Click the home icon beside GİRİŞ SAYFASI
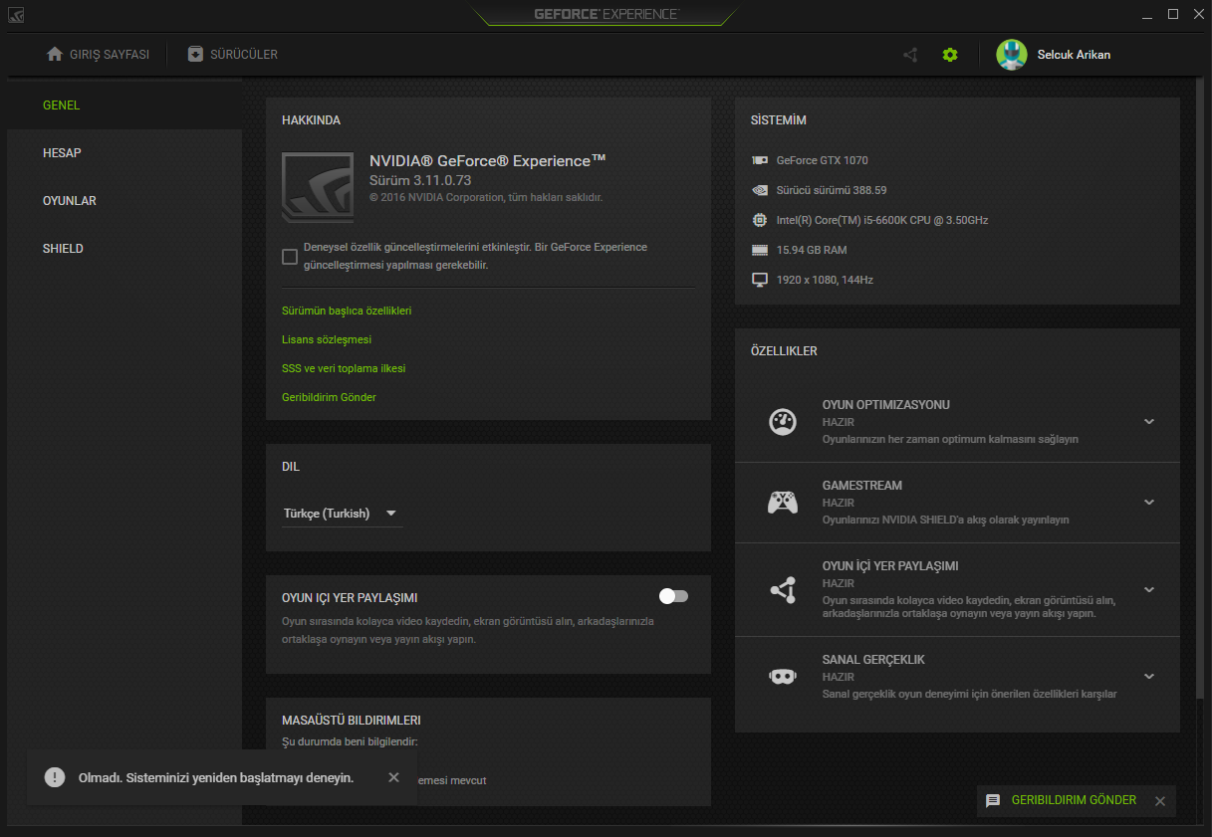Screen dimensions: 1212x837 click(x=55, y=54)
